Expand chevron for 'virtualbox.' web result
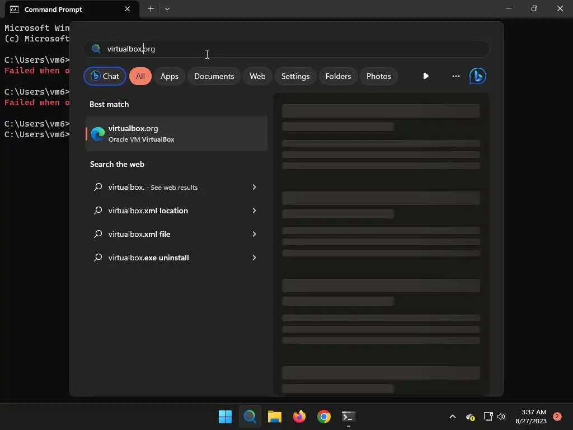The height and width of the screenshot is (430, 573). (255, 187)
